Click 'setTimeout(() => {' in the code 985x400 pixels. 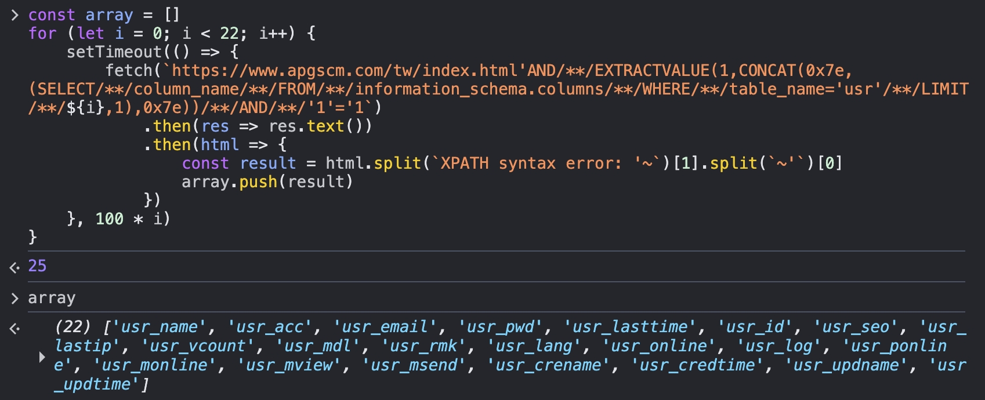pyautogui.click(x=153, y=52)
